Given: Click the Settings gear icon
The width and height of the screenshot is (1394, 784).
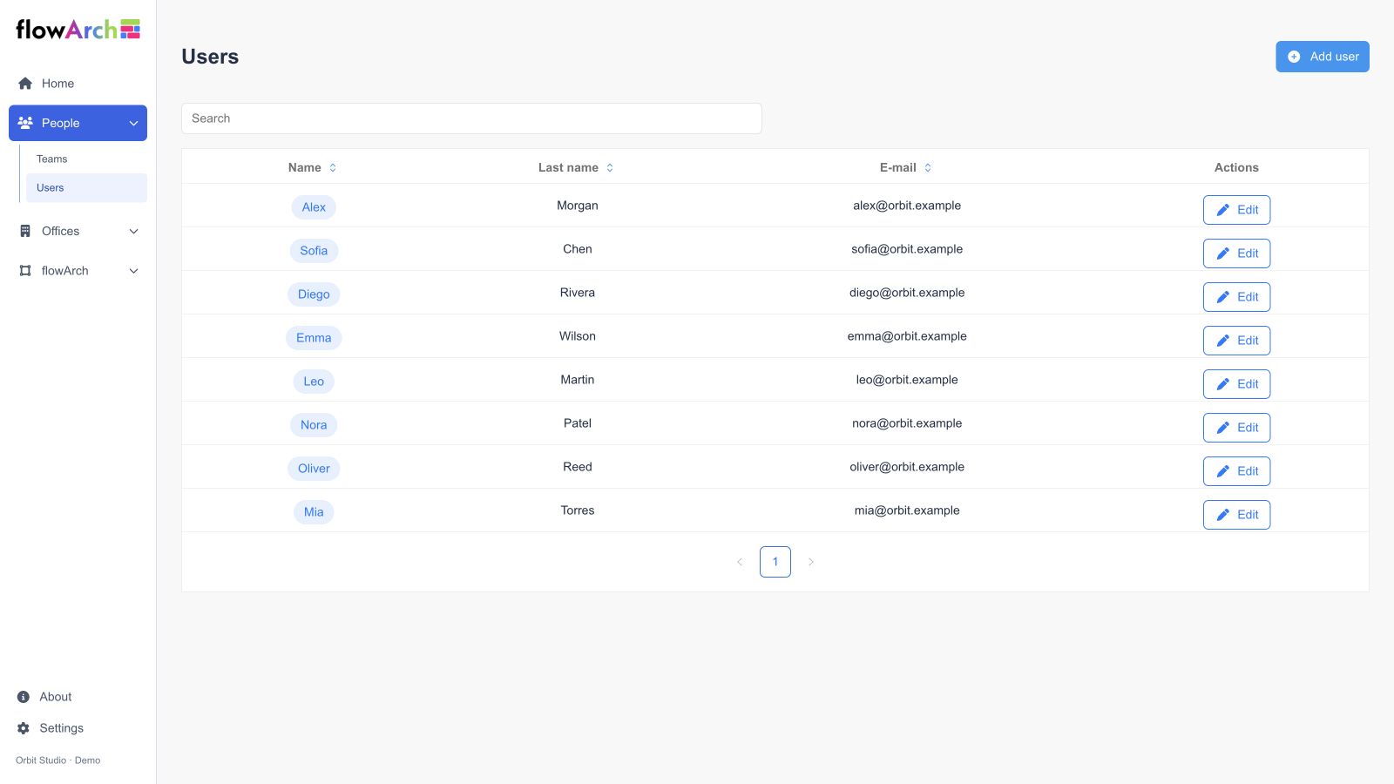Looking at the screenshot, I should (24, 728).
